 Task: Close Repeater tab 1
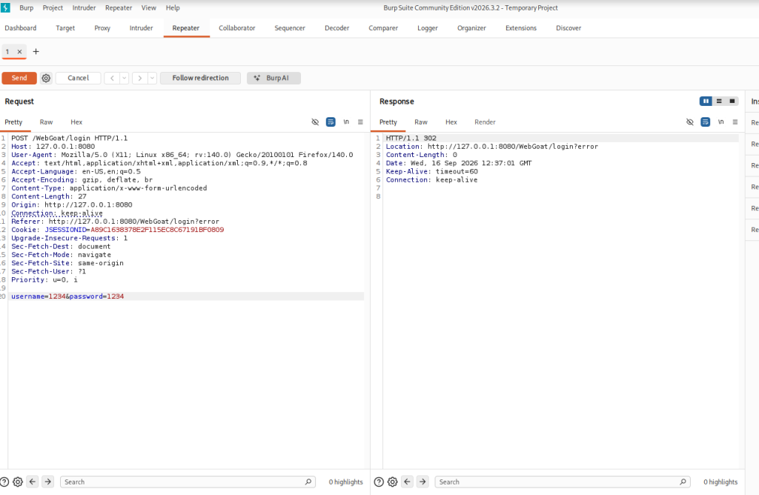[x=19, y=52]
